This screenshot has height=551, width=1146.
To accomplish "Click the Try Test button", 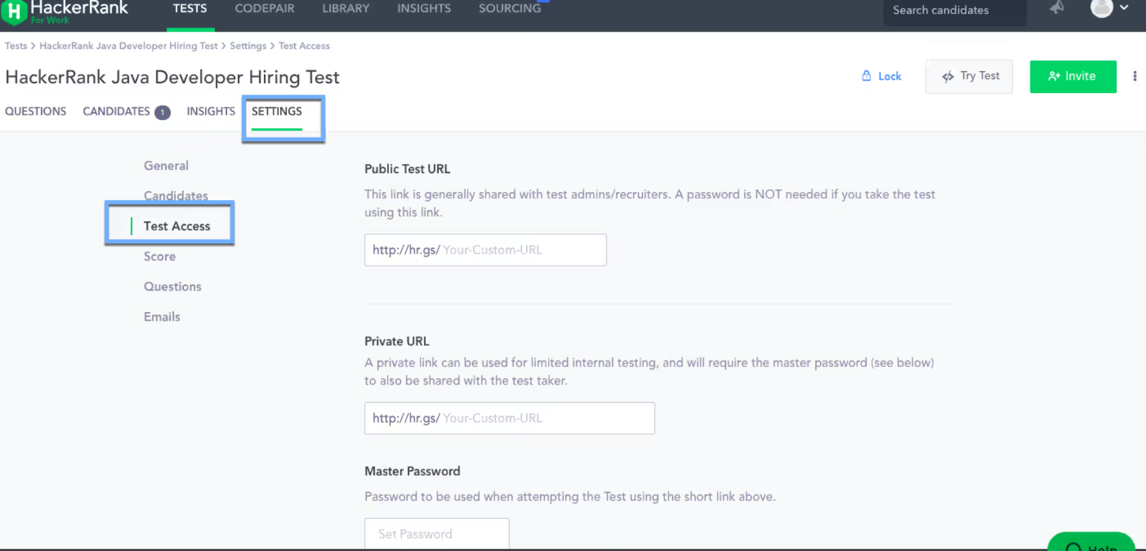I will [x=969, y=77].
